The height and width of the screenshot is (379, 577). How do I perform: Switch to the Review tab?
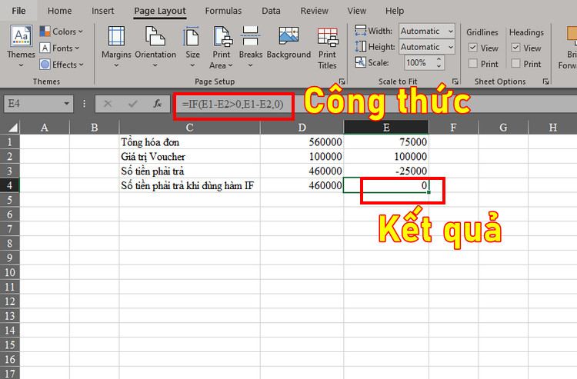point(314,11)
